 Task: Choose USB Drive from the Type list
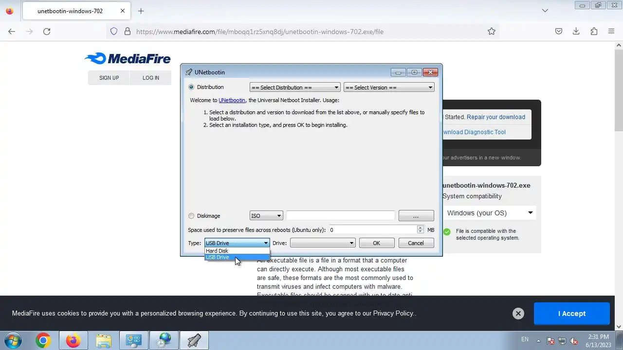coord(237,257)
